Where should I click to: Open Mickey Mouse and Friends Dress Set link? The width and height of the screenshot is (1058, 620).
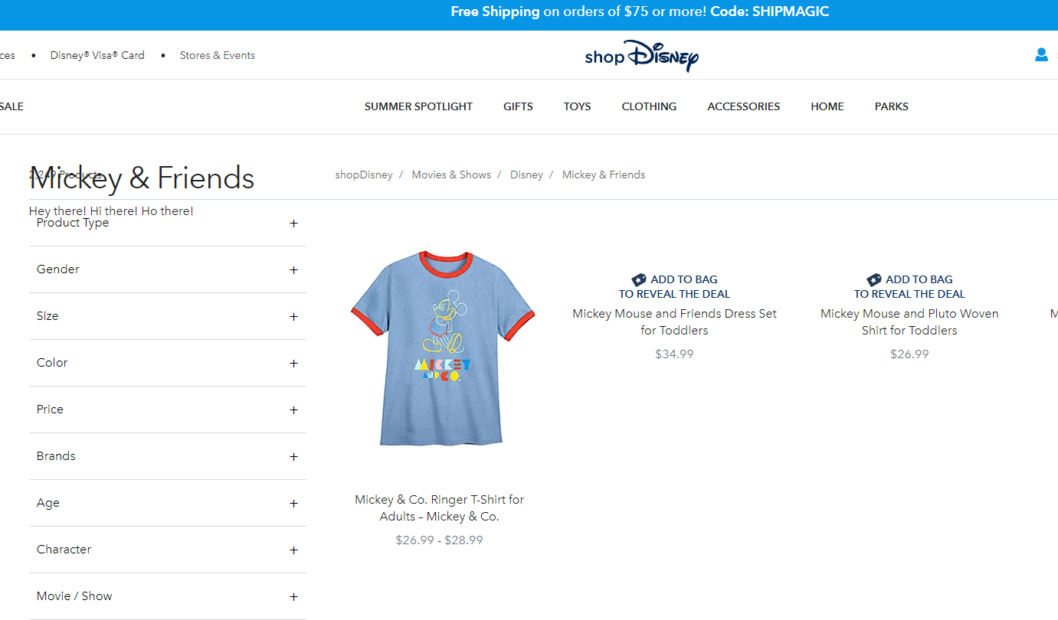point(674,321)
